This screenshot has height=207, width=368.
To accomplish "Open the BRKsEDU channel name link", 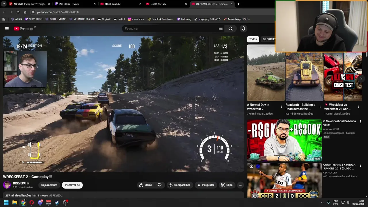I will [20, 183].
